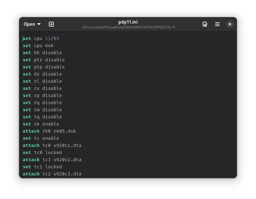Click the 'set cpu 64K' line
This screenshot has width=256, height=199.
click(38, 46)
